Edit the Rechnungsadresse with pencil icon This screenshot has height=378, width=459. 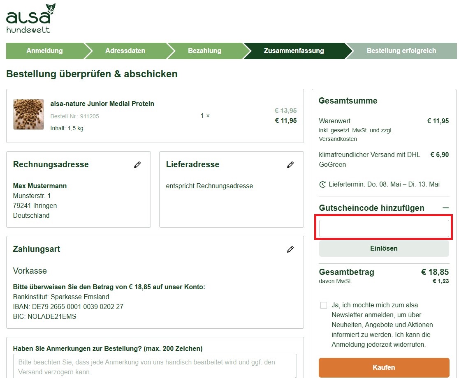coord(137,165)
